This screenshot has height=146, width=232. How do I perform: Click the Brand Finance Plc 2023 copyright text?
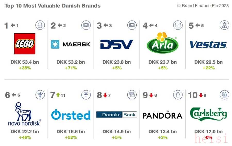[x=203, y=6]
